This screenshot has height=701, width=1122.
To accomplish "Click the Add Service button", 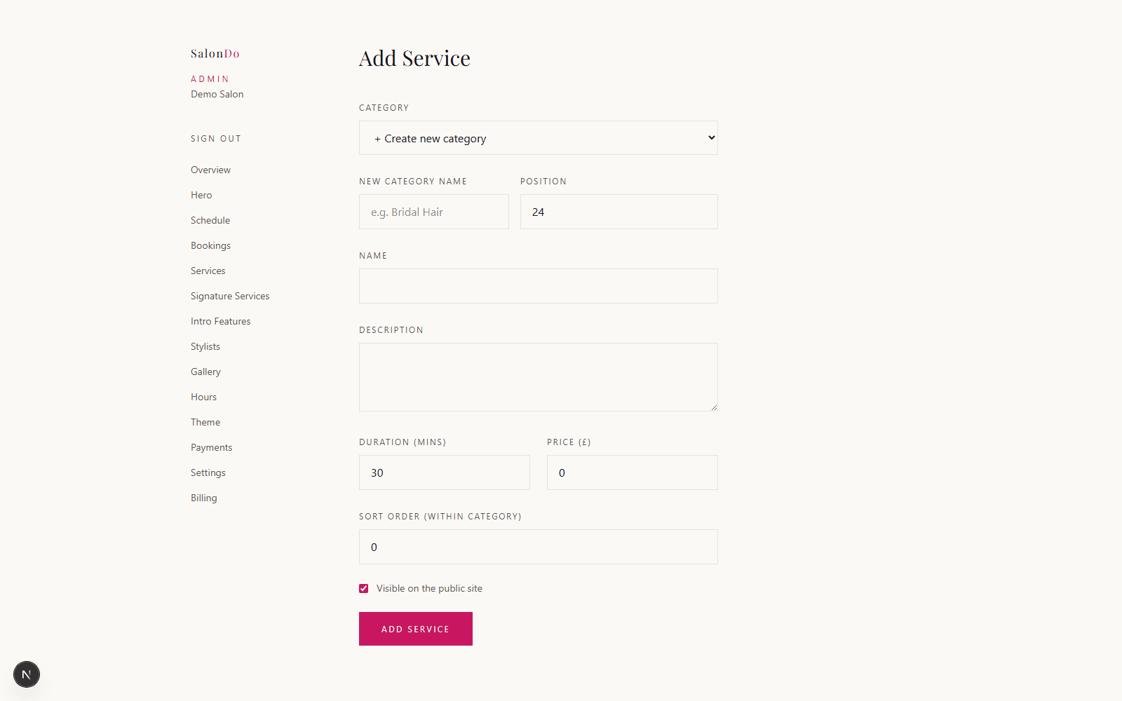I will (x=416, y=629).
